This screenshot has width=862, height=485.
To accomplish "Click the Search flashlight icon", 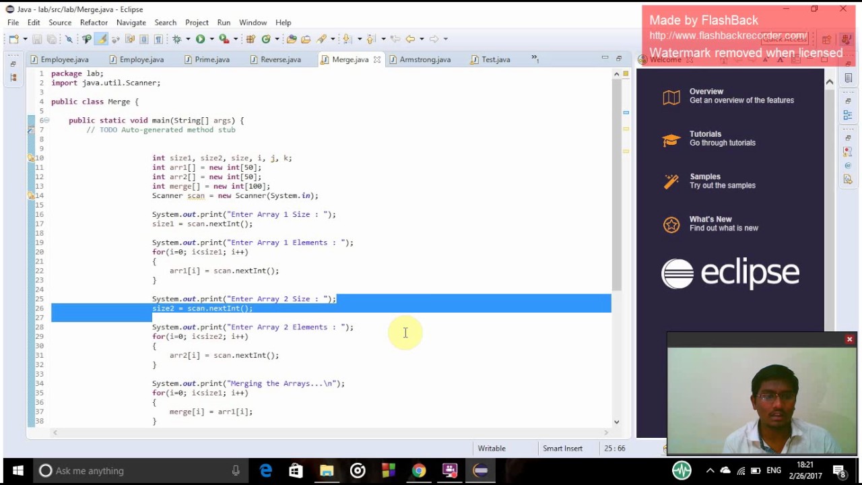I will point(322,39).
